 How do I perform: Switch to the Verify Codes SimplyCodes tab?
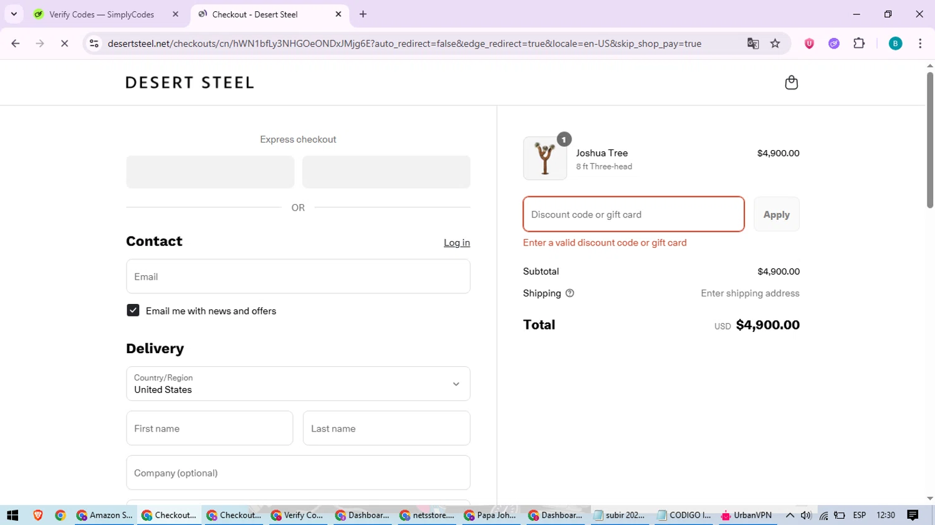(103, 14)
